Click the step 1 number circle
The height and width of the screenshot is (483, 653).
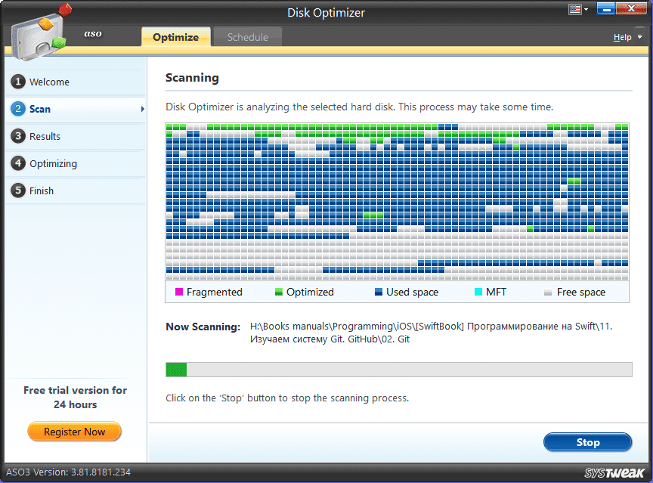coord(18,82)
